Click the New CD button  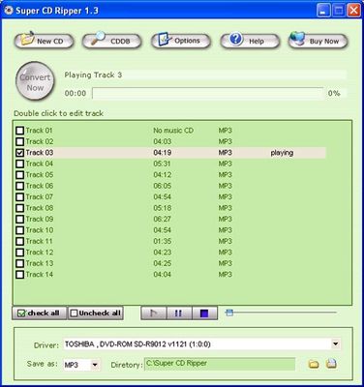point(44,41)
